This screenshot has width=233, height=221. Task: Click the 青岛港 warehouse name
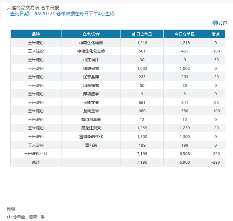tap(91, 145)
